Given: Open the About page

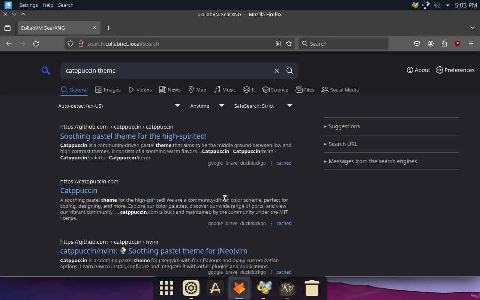Looking at the screenshot, I should point(418,70).
